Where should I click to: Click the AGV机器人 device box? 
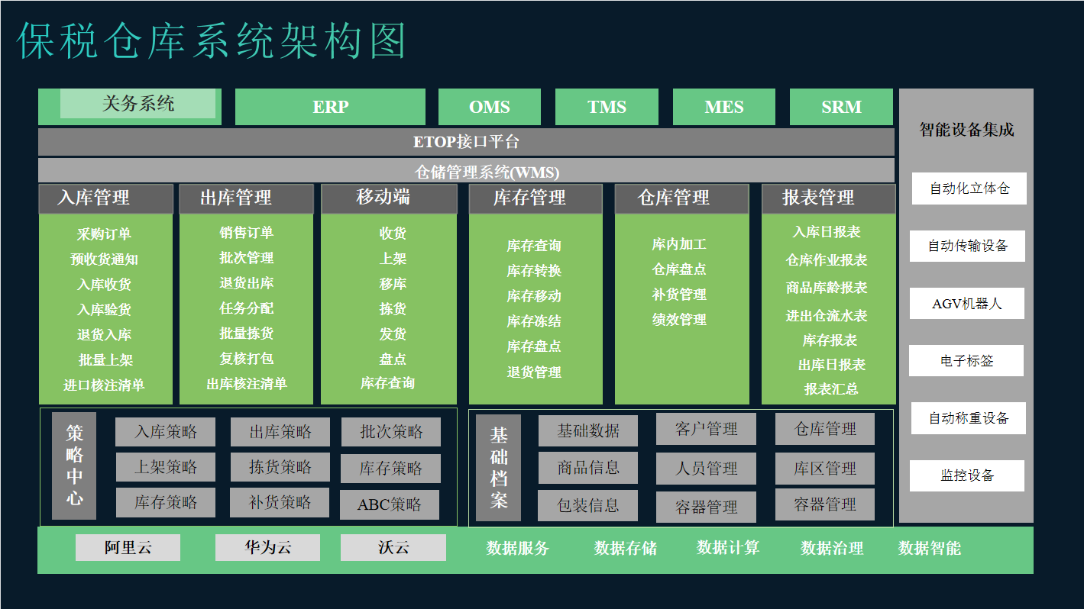(x=966, y=304)
